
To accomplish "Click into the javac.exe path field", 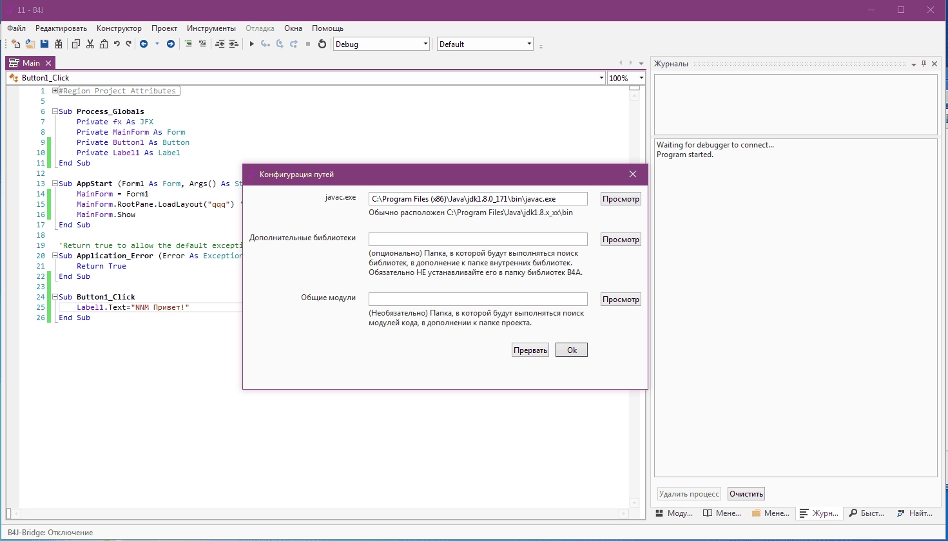I will [478, 199].
